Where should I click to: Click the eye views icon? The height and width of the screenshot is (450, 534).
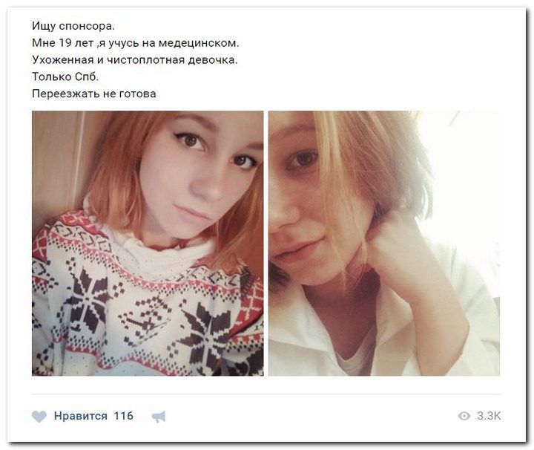tap(464, 416)
